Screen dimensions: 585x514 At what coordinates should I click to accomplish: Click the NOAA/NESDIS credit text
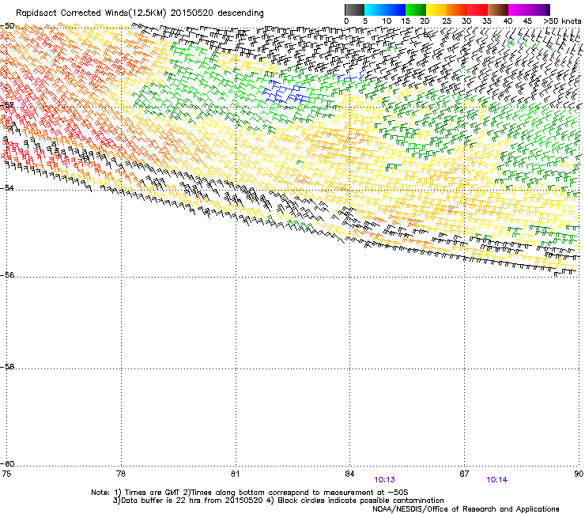[466, 509]
